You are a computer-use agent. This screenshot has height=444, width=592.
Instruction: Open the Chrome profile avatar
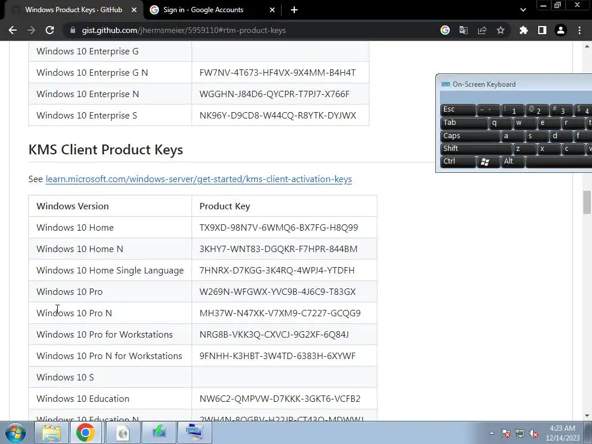tap(561, 30)
